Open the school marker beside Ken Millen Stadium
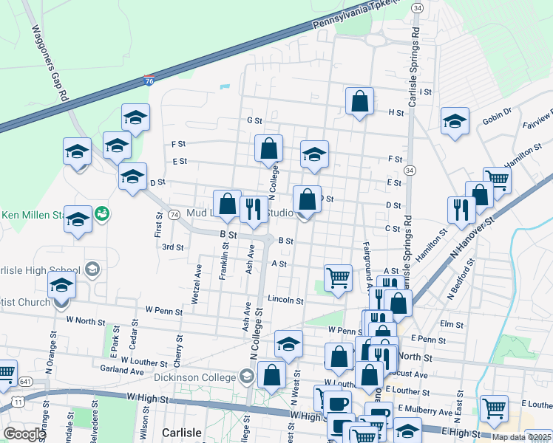 tap(78, 219)
